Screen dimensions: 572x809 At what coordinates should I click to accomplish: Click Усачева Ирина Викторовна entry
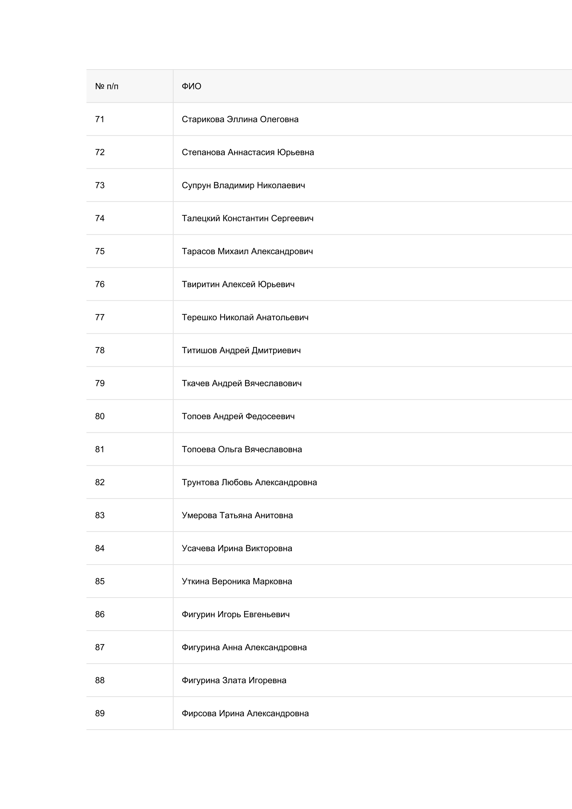(x=237, y=548)
